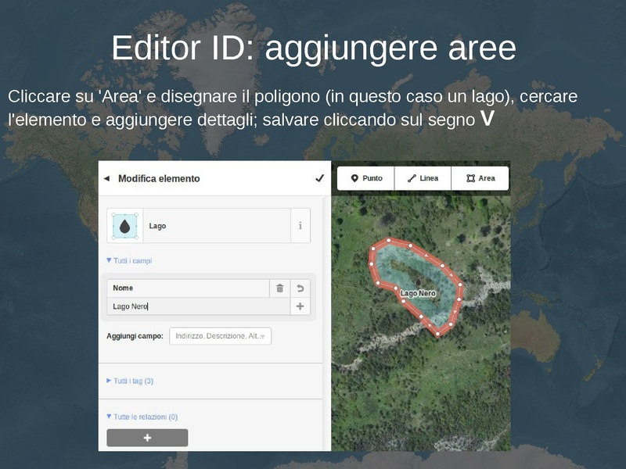Click the trash icon in the Nome field
The width and height of the screenshot is (626, 469).
(x=279, y=288)
